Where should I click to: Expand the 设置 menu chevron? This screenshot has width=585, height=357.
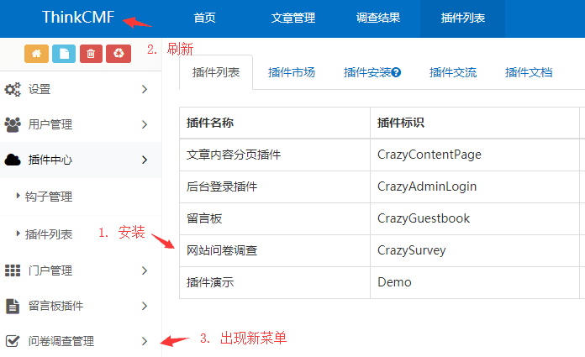[145, 89]
